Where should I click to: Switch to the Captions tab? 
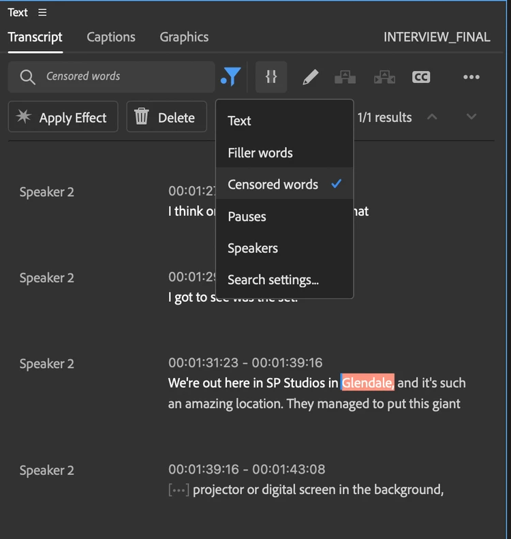[x=111, y=37]
